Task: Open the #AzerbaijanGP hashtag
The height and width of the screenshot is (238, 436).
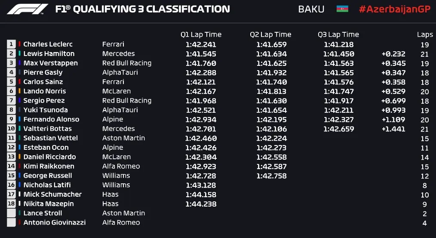Action: coord(395,9)
